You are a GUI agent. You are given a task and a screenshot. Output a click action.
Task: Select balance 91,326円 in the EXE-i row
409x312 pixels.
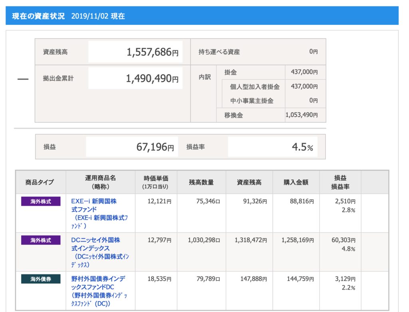click(x=255, y=201)
